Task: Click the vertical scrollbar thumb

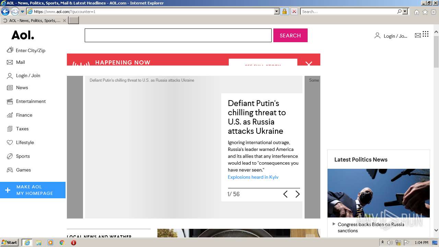Action: [436, 51]
